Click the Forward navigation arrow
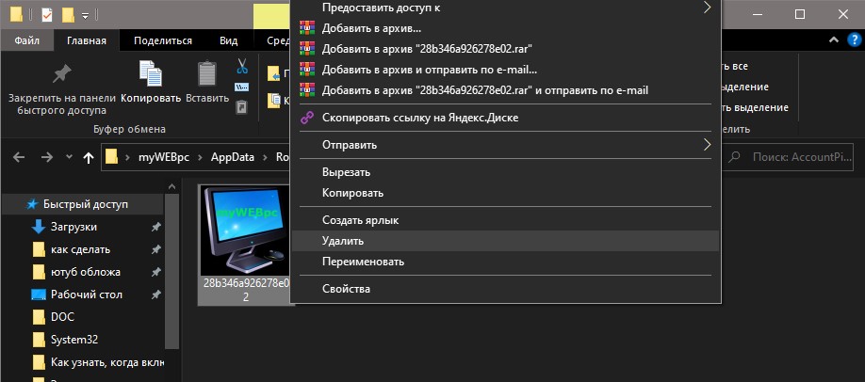 [x=47, y=157]
